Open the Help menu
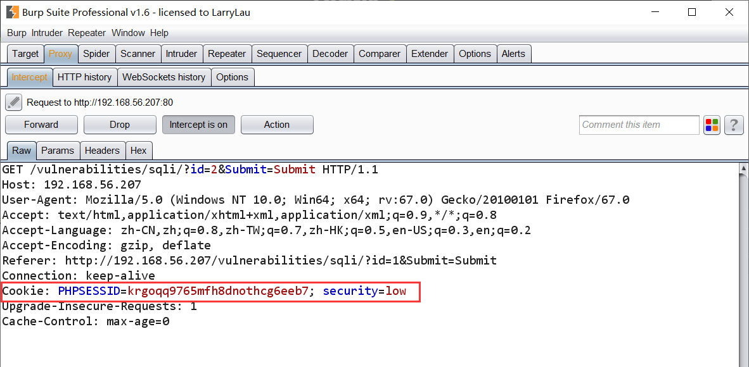Screen dimensions: 749x367 [159, 33]
